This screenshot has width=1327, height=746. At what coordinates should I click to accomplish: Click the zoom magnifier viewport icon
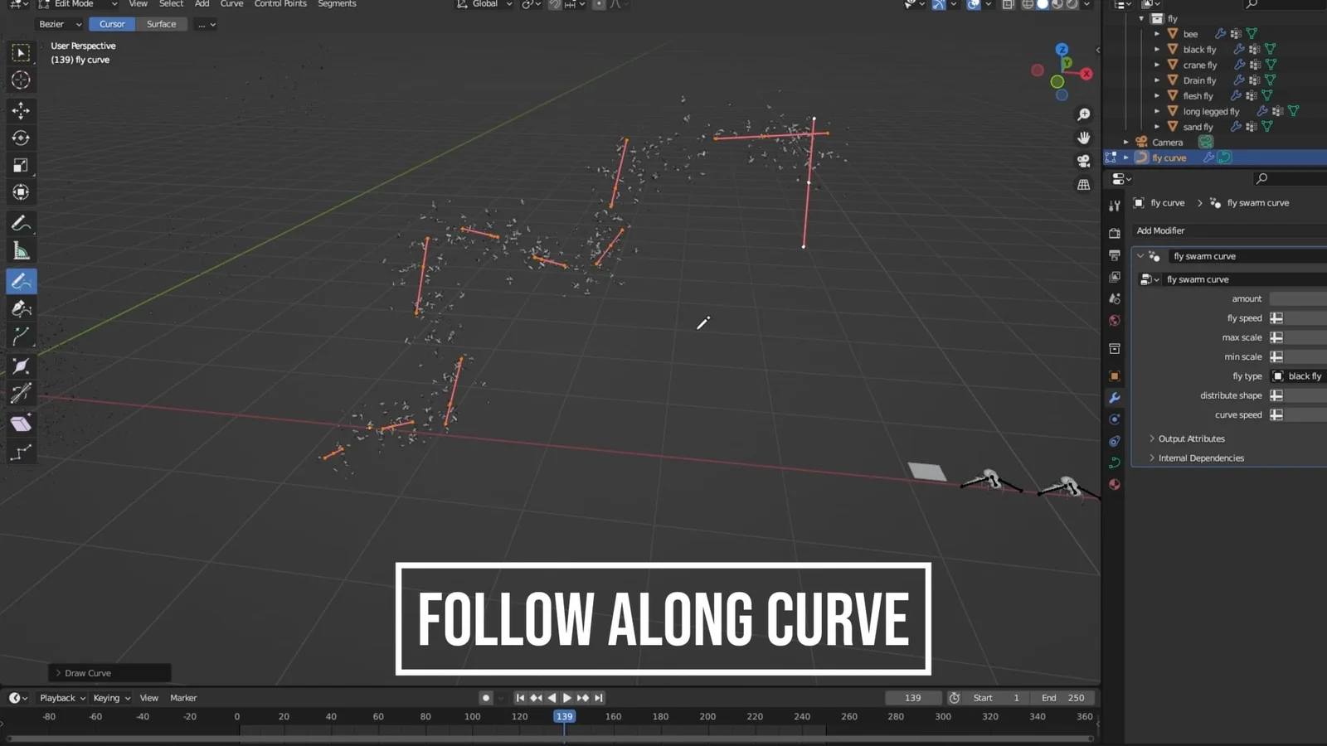1083,114
